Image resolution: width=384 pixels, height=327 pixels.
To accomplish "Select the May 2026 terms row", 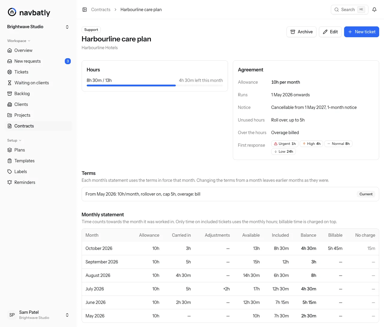I will coord(230,194).
